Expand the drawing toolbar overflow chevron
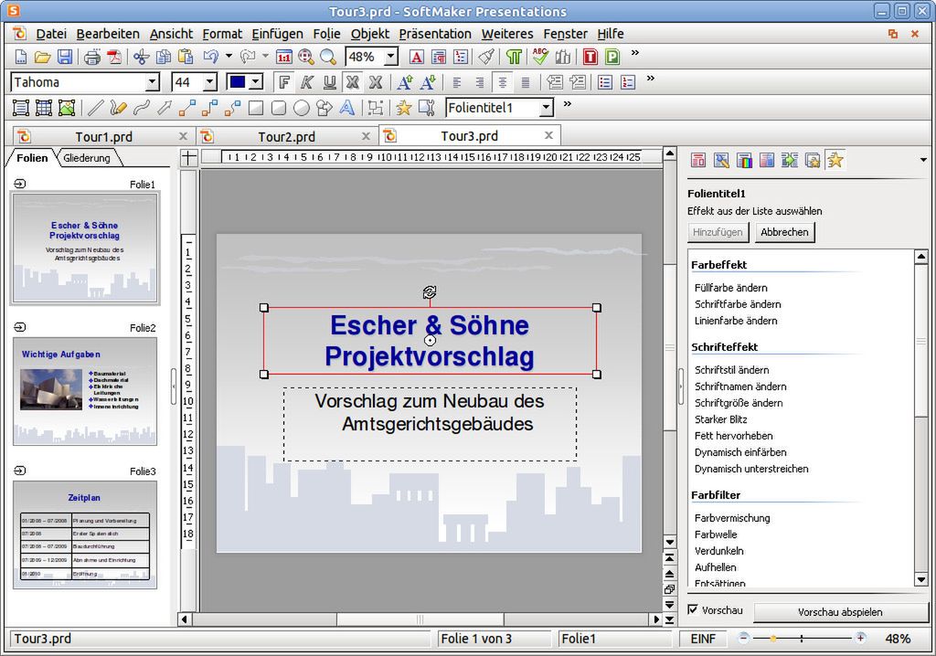The image size is (936, 656). (x=567, y=104)
